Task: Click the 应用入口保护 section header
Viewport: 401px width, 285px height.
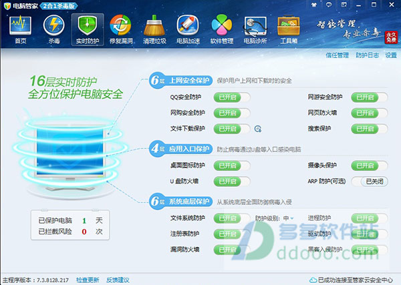Action: tap(180, 149)
